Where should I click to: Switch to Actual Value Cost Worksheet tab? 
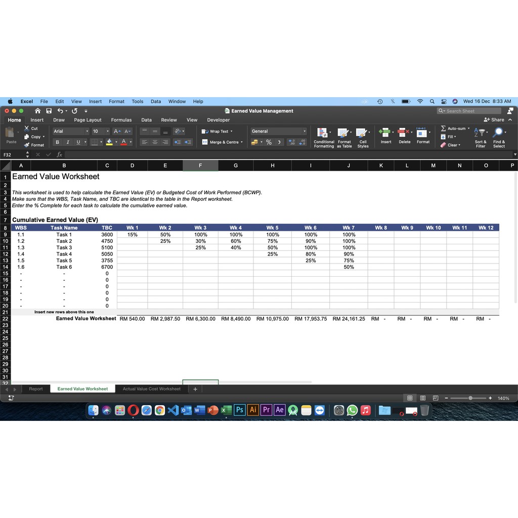151,389
